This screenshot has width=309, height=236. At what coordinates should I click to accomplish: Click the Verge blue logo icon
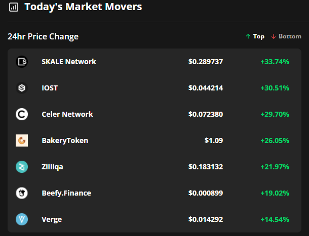click(x=22, y=219)
